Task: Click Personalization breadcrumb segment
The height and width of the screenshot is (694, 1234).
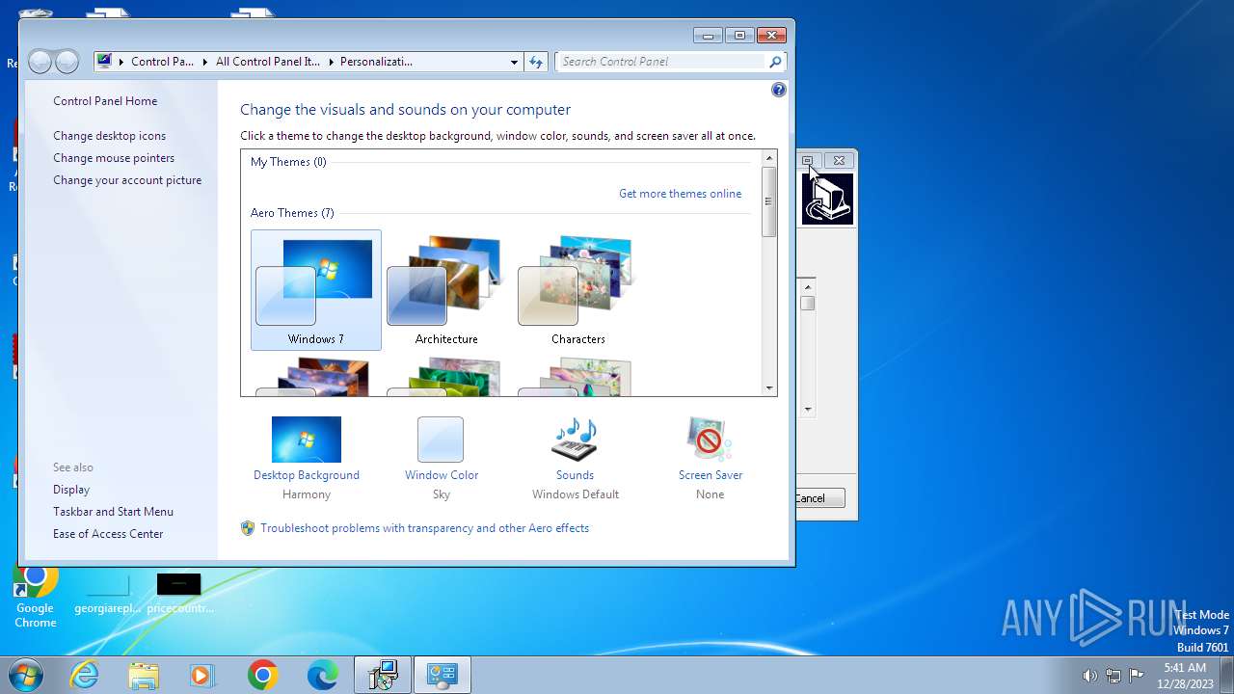Action: coord(376,62)
